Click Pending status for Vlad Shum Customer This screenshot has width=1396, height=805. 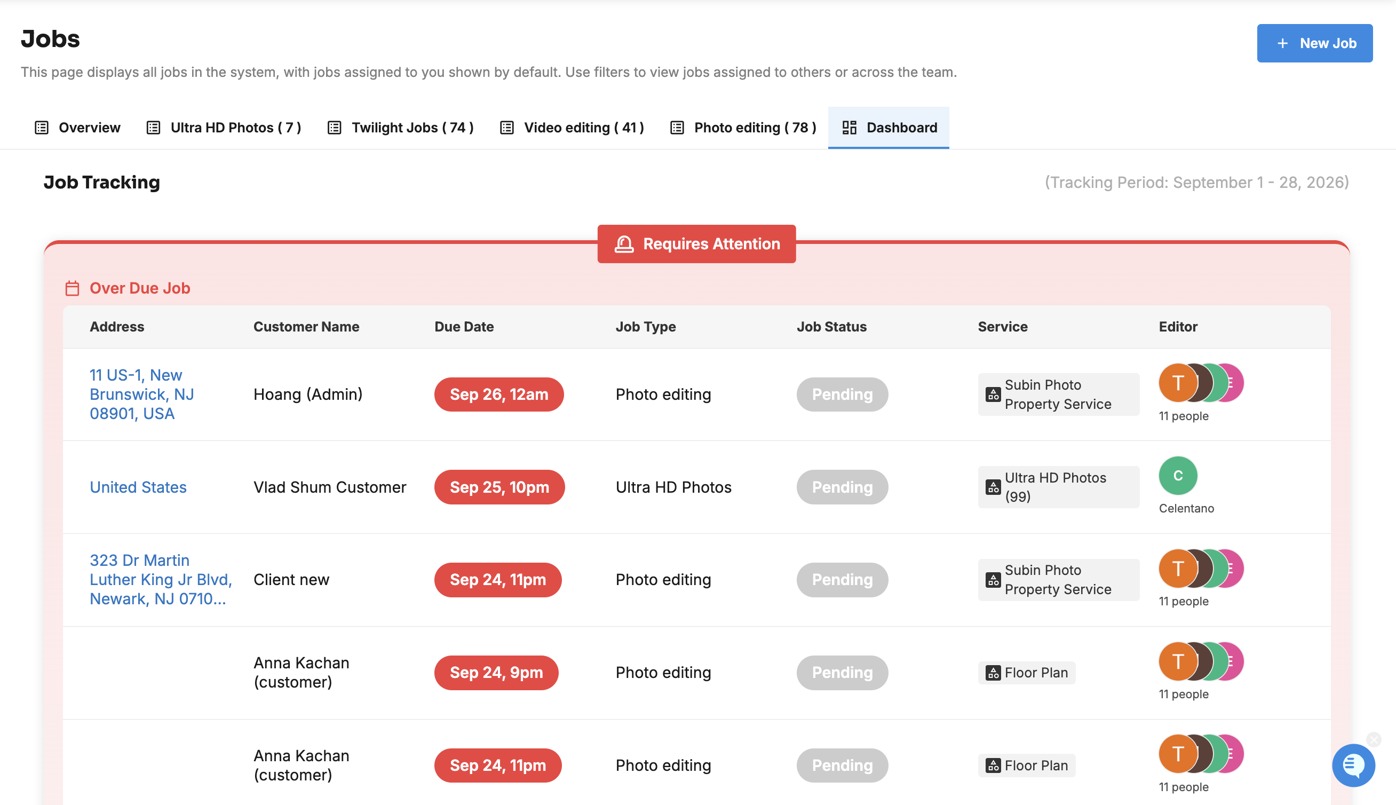pos(842,487)
